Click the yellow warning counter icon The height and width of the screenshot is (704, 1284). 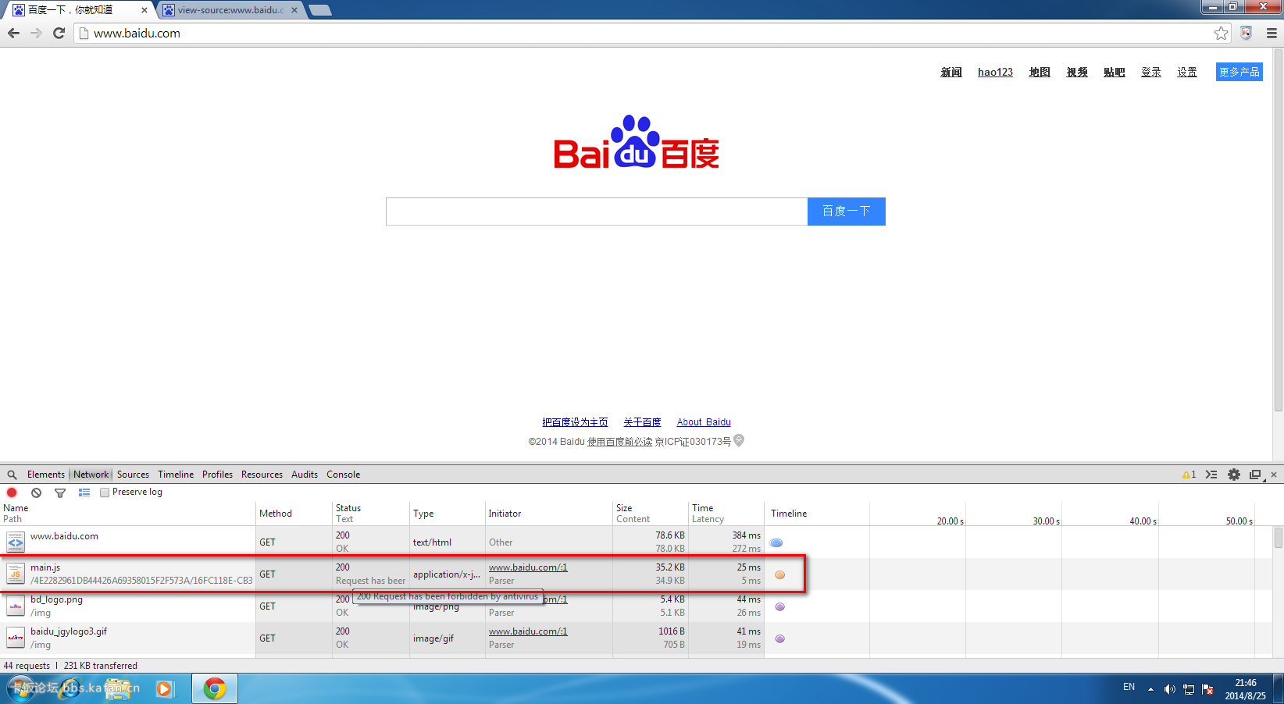point(1189,475)
